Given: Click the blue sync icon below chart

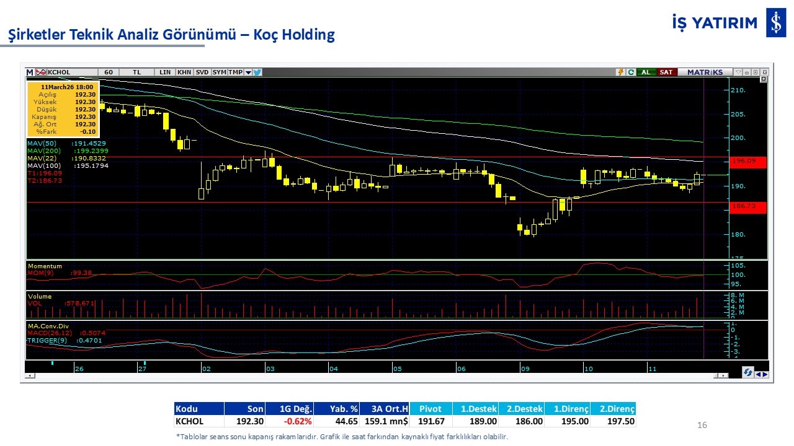Looking at the screenshot, I should tap(748, 372).
